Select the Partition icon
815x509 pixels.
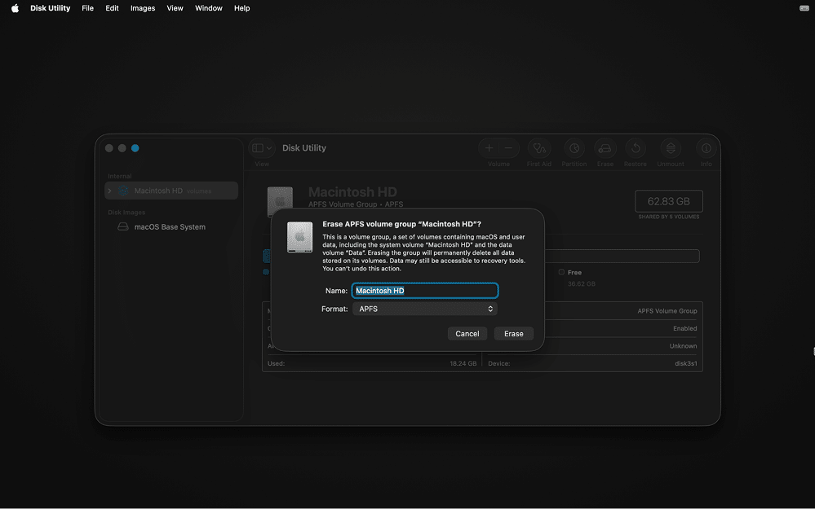tap(574, 149)
